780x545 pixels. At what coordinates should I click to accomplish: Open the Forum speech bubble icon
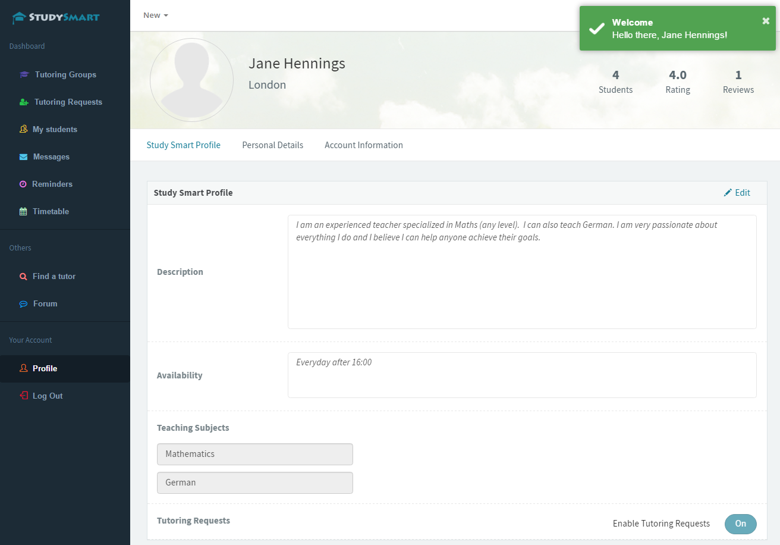click(24, 303)
